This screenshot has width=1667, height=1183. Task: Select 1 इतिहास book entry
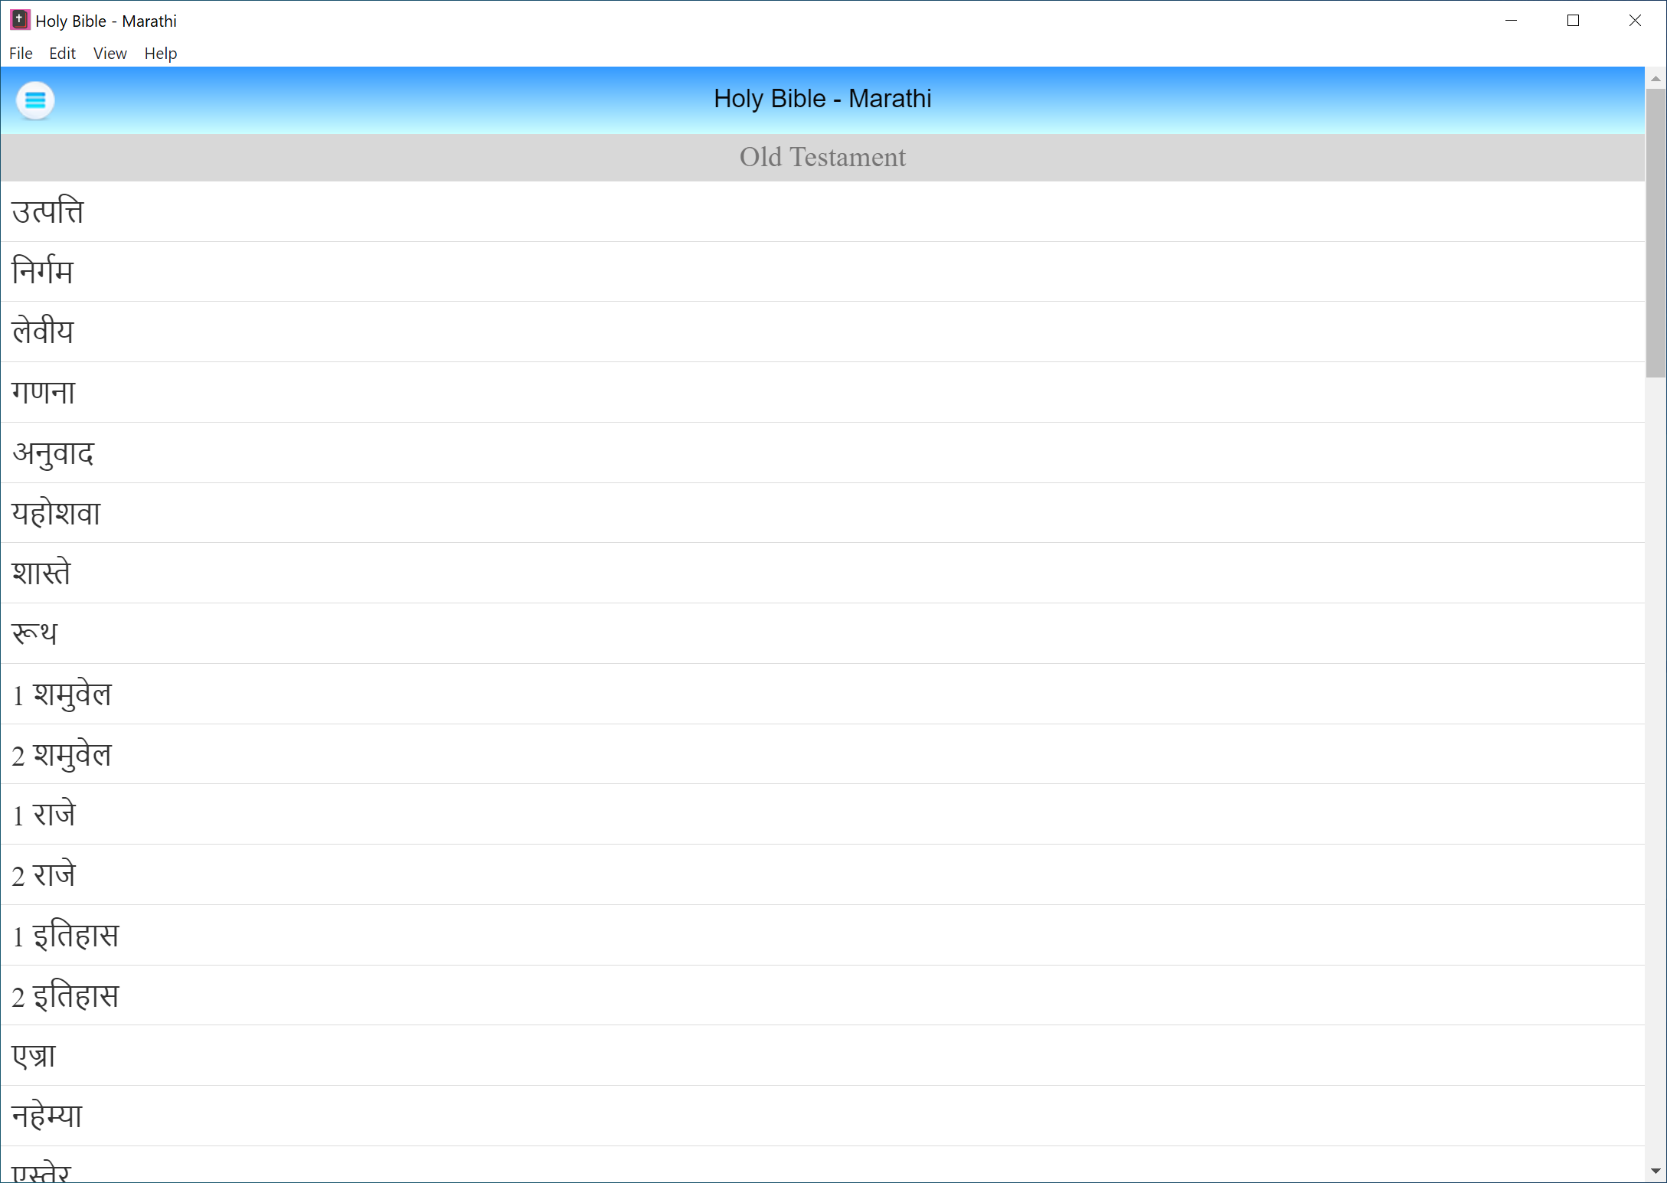[x=66, y=935]
